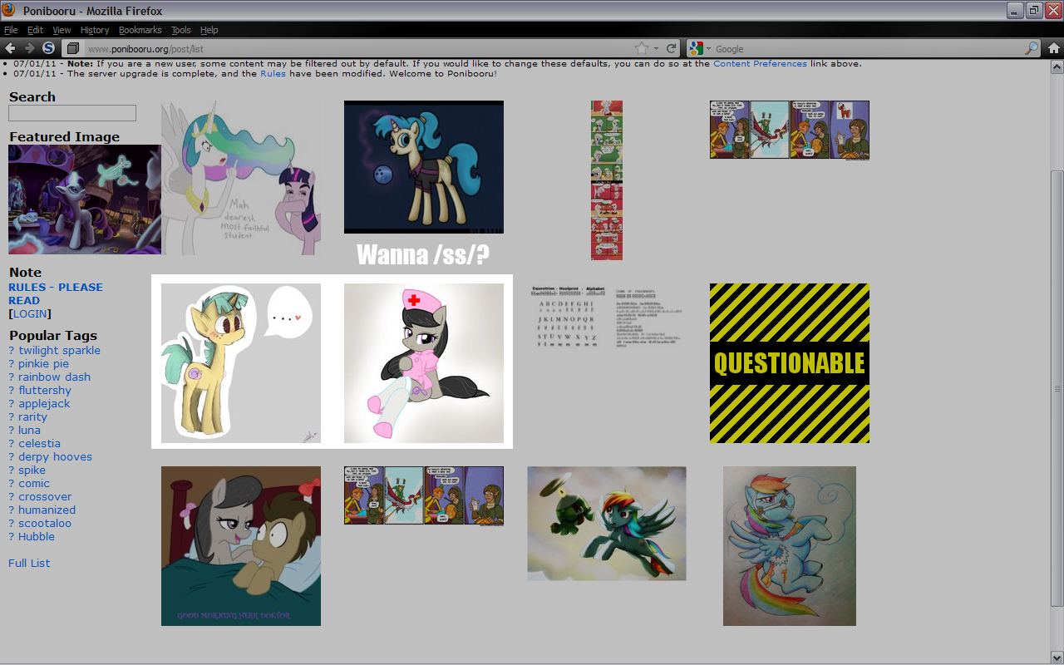
Task: Open the celestia tag
Action: 39,443
